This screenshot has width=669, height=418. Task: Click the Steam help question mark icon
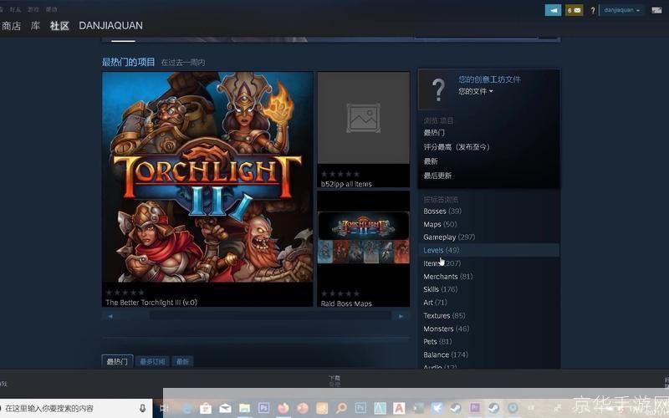[593, 11]
